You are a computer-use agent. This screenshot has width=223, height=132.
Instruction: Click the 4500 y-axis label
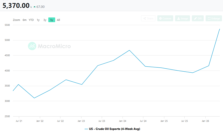7,55
